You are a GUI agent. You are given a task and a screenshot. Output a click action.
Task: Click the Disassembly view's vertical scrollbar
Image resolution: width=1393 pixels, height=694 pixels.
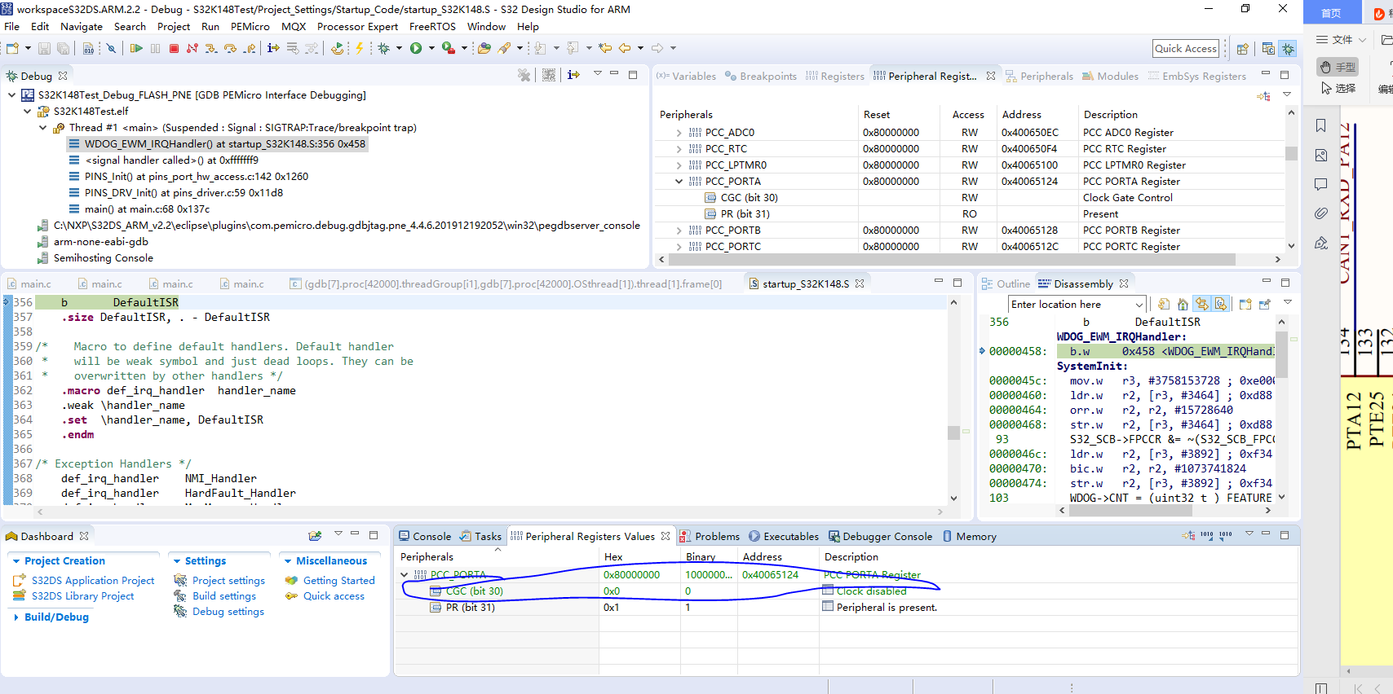coord(1280,354)
